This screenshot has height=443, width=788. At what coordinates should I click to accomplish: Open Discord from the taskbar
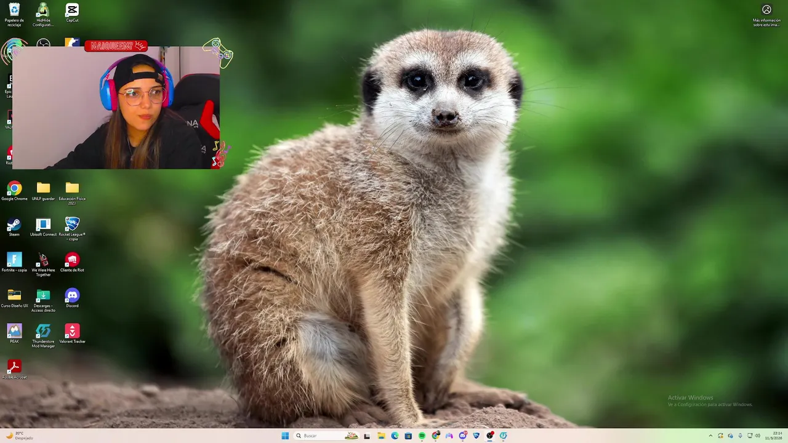click(x=463, y=436)
